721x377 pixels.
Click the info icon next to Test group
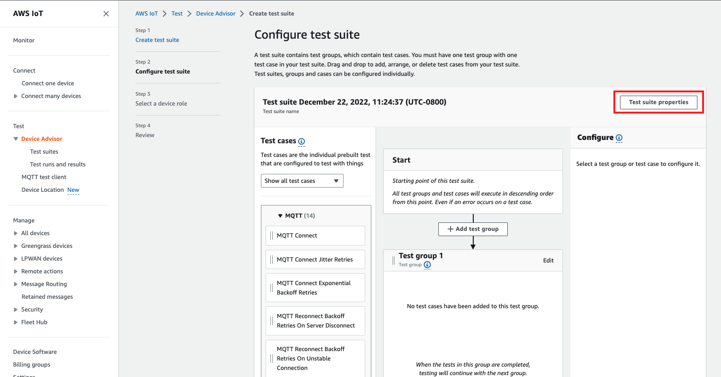[x=427, y=265]
